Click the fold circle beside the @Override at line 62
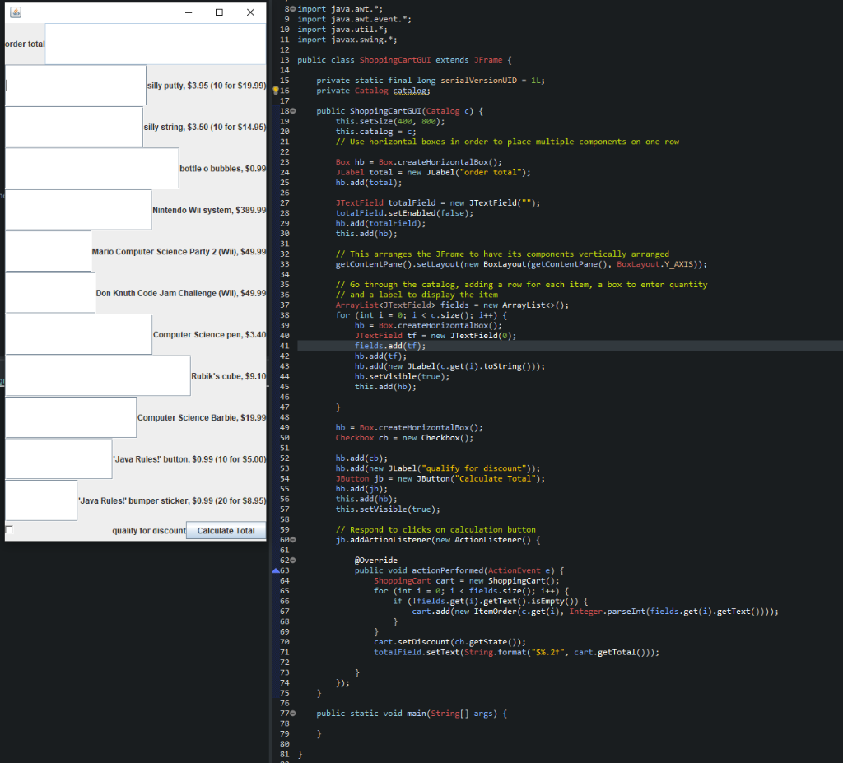 [292, 560]
